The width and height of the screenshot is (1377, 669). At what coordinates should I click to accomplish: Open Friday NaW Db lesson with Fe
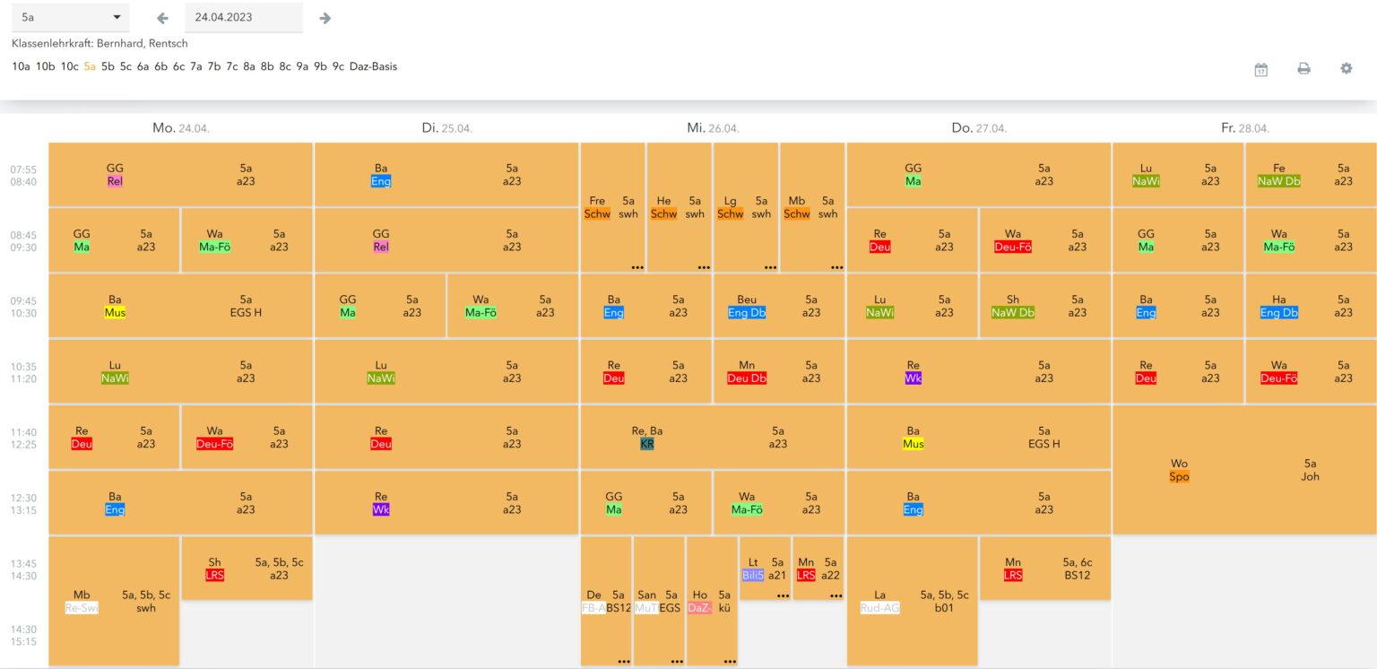coord(1311,175)
